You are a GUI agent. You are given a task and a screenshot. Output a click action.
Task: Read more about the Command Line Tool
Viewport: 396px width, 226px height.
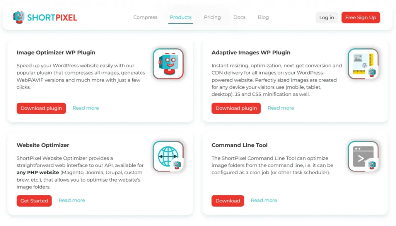point(264,200)
